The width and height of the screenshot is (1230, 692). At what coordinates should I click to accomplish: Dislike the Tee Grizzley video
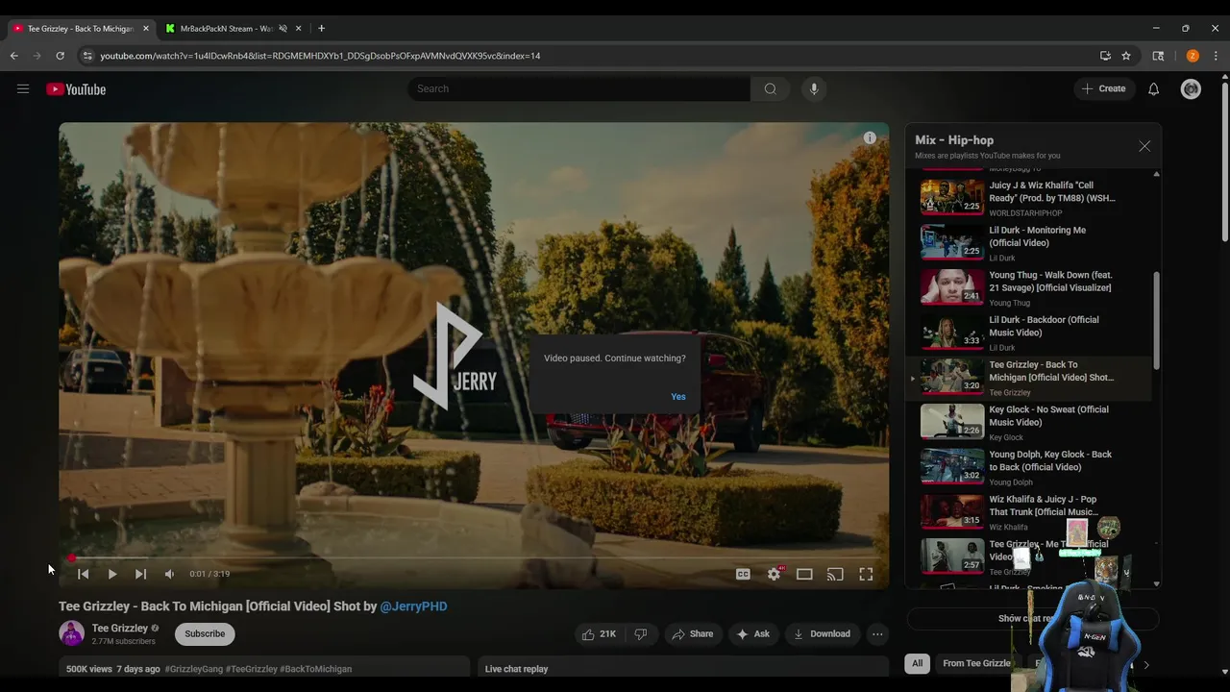tap(641, 634)
